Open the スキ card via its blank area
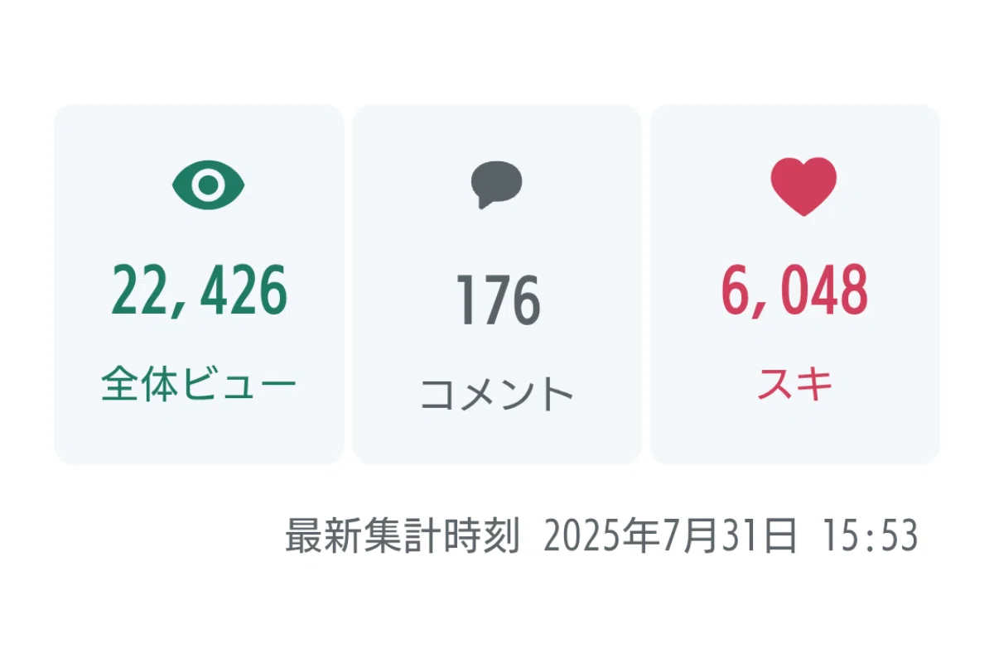994x662 pixels. pyautogui.click(x=795, y=434)
